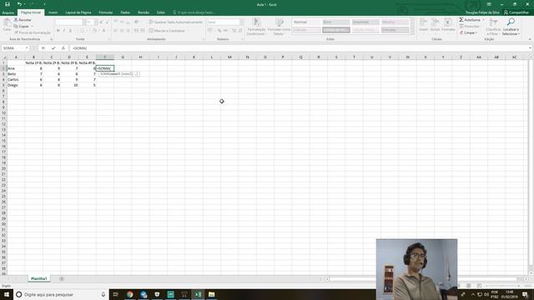The width and height of the screenshot is (534, 300).
Task: Click into the formula bar text
Action: (300, 48)
